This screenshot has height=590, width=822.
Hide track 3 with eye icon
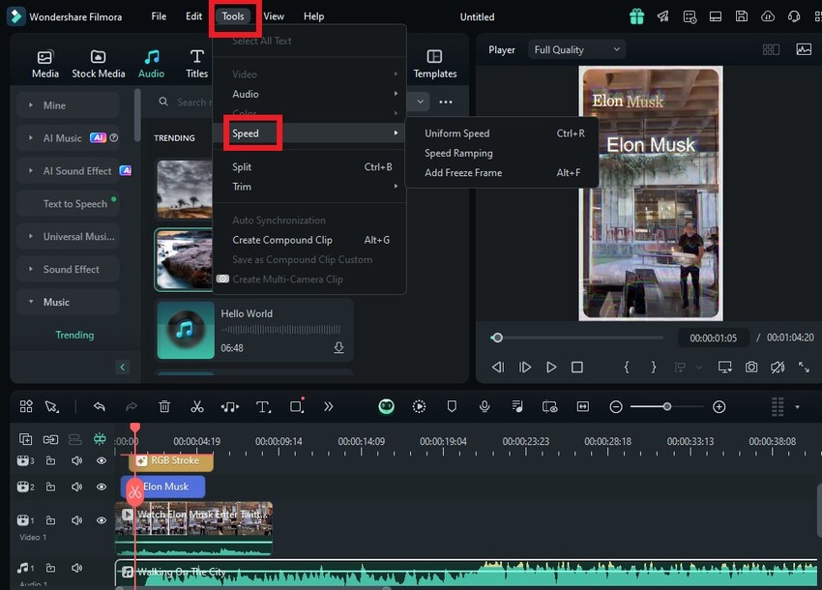pos(102,460)
